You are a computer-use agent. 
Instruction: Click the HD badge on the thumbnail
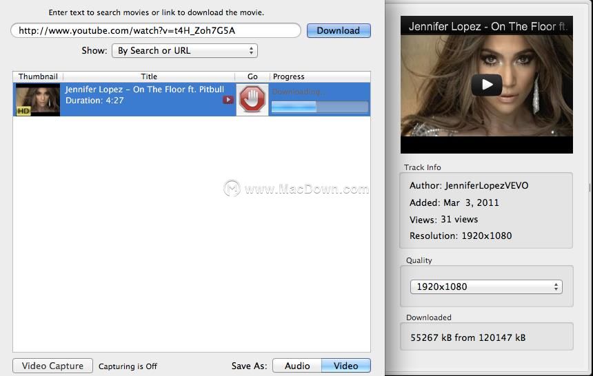click(23, 111)
